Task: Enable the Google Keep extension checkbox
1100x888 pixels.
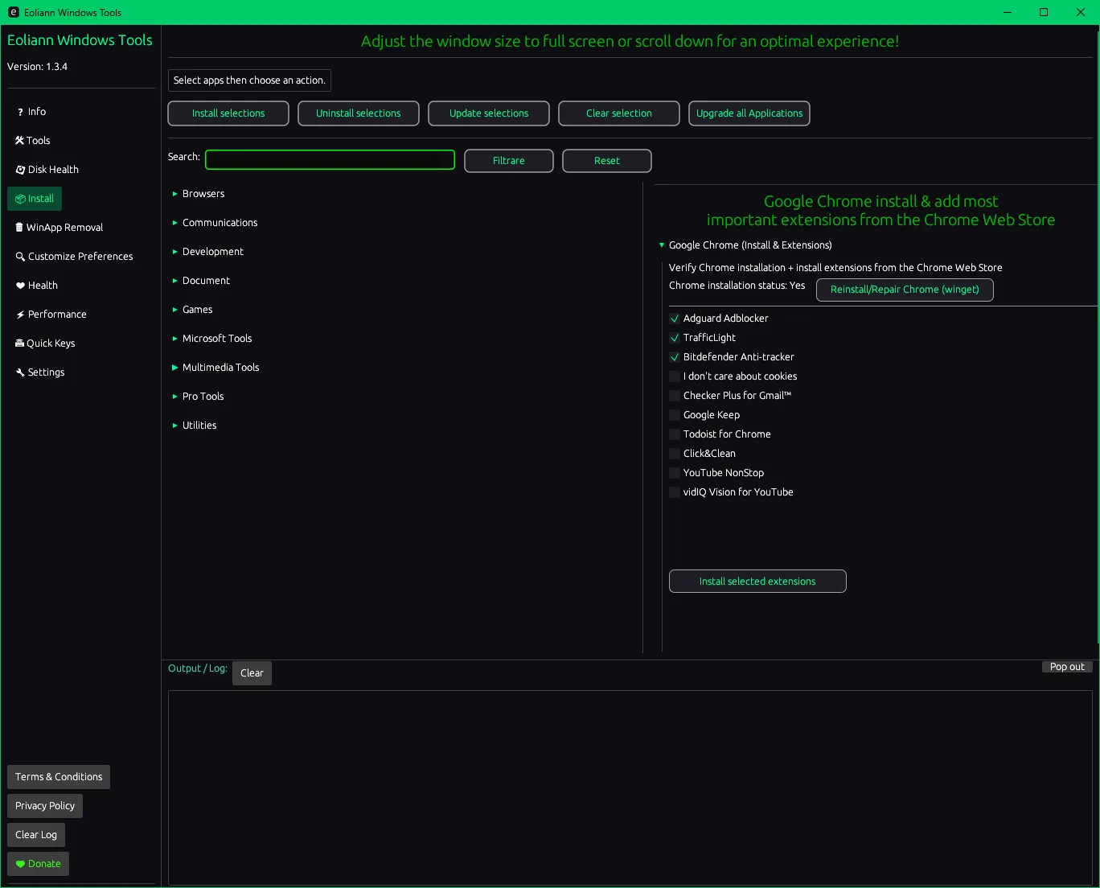Action: (x=675, y=415)
